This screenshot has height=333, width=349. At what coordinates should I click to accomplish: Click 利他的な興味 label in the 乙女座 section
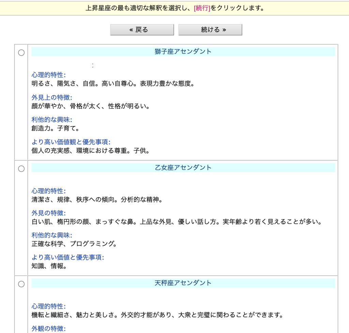[52, 235]
